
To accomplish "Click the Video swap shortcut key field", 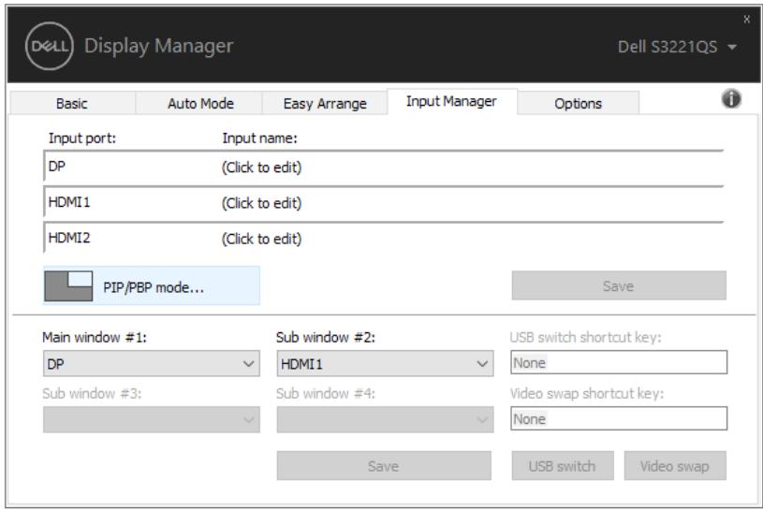I will [619, 418].
